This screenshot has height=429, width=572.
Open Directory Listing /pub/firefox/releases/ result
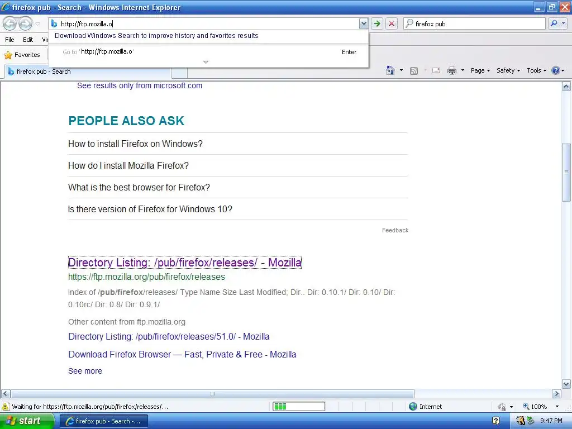coord(184,263)
